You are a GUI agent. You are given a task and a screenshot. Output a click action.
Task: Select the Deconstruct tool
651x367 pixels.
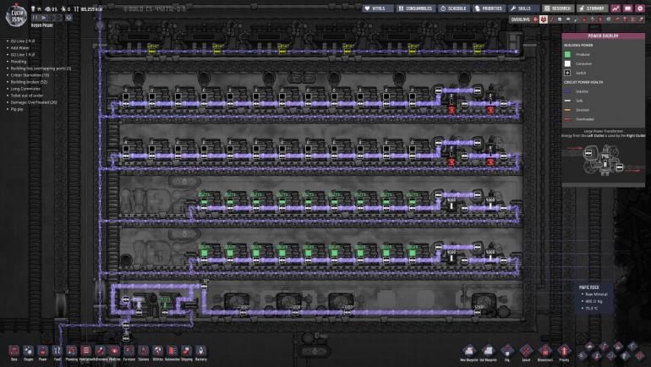pyautogui.click(x=544, y=352)
